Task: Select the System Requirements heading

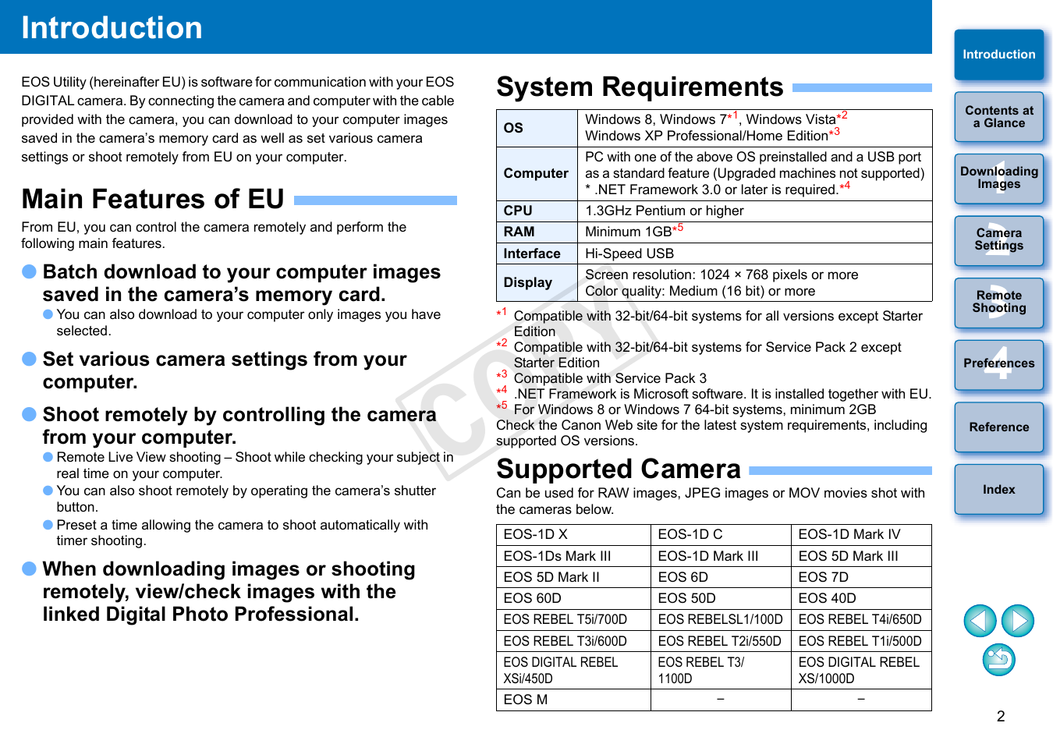Action: coord(640,87)
